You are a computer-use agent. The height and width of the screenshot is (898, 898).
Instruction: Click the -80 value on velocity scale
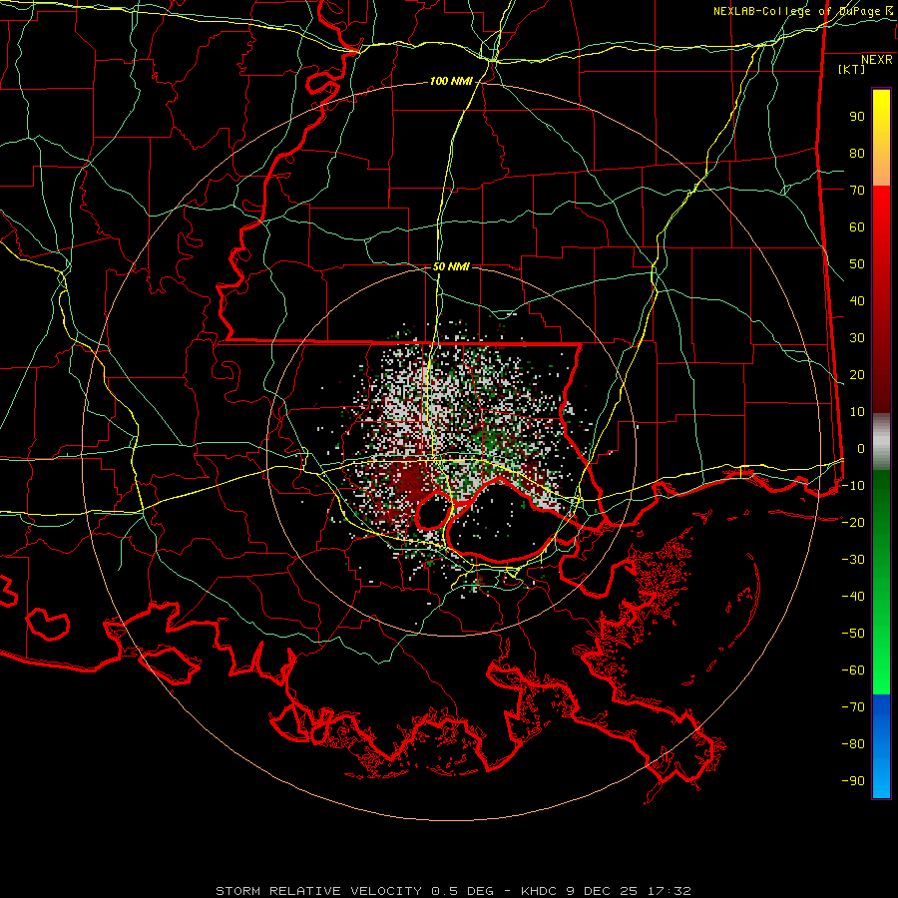click(x=853, y=744)
